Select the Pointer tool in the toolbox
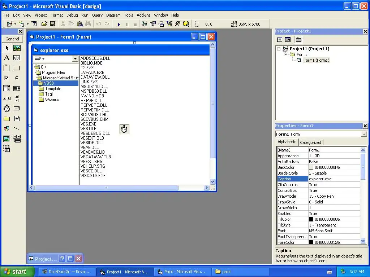The width and height of the screenshot is (370, 277). pyautogui.click(x=7, y=48)
